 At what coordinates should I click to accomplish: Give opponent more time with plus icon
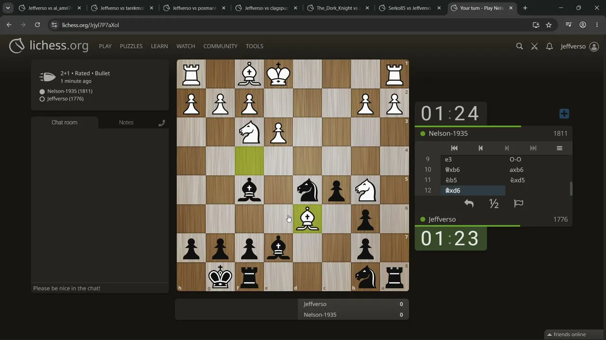[x=564, y=114]
